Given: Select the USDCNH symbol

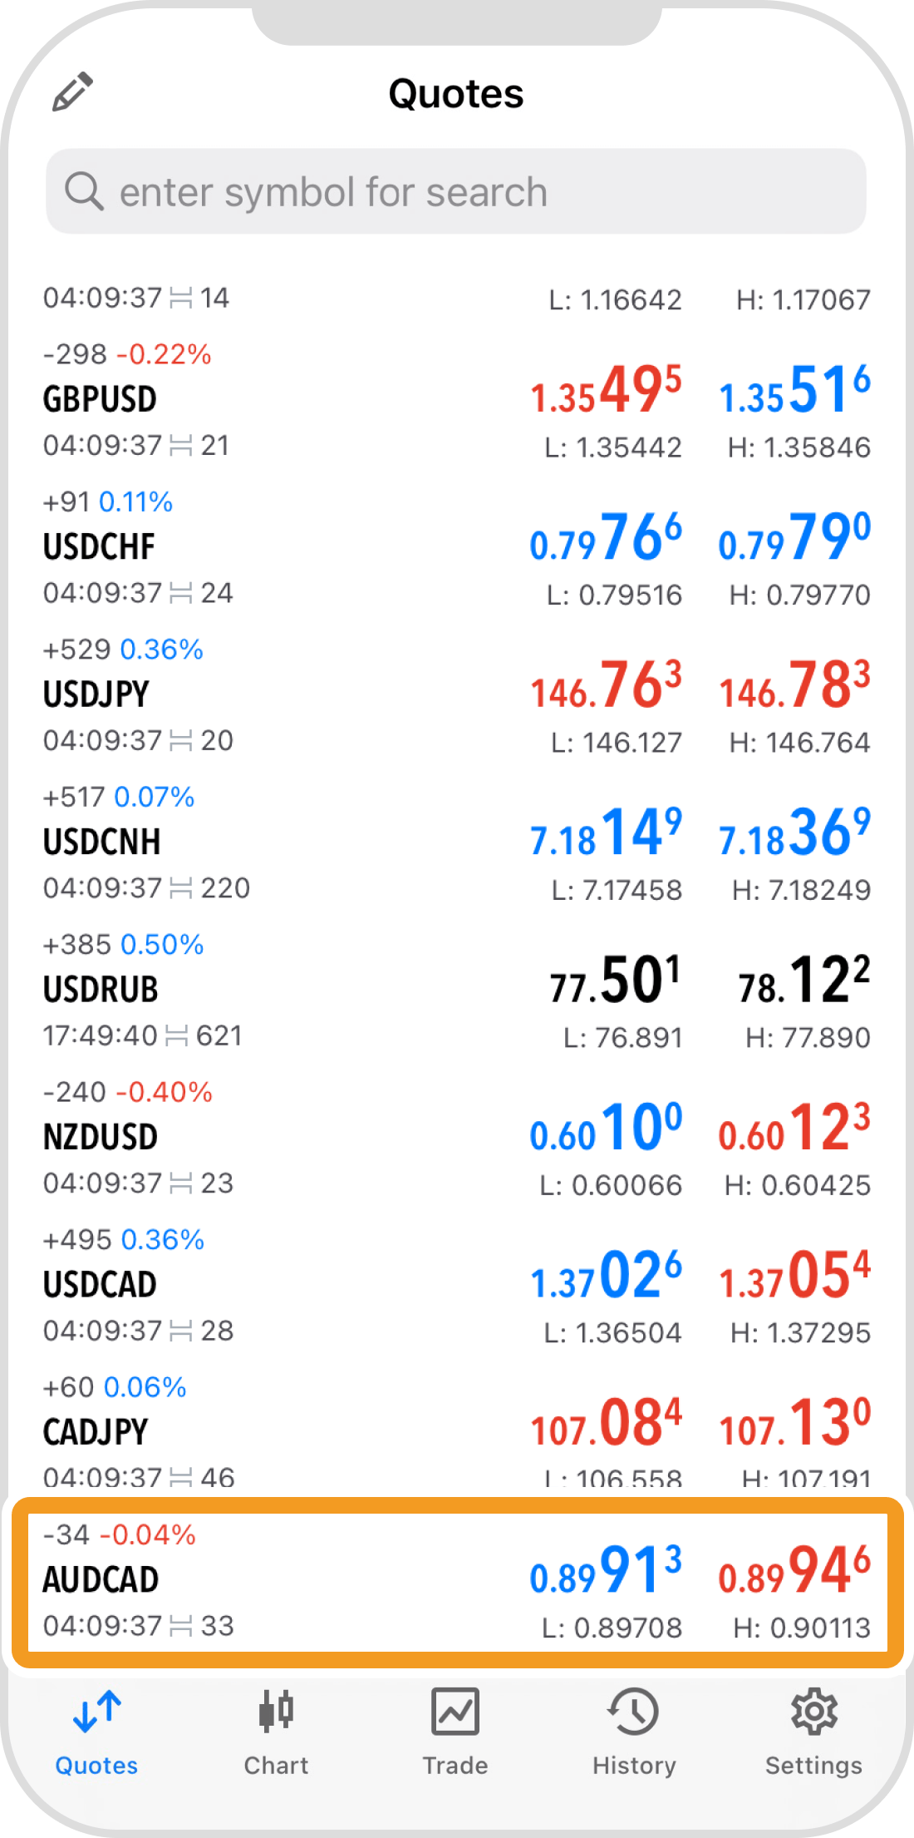Looking at the screenshot, I should pyautogui.click(x=101, y=842).
